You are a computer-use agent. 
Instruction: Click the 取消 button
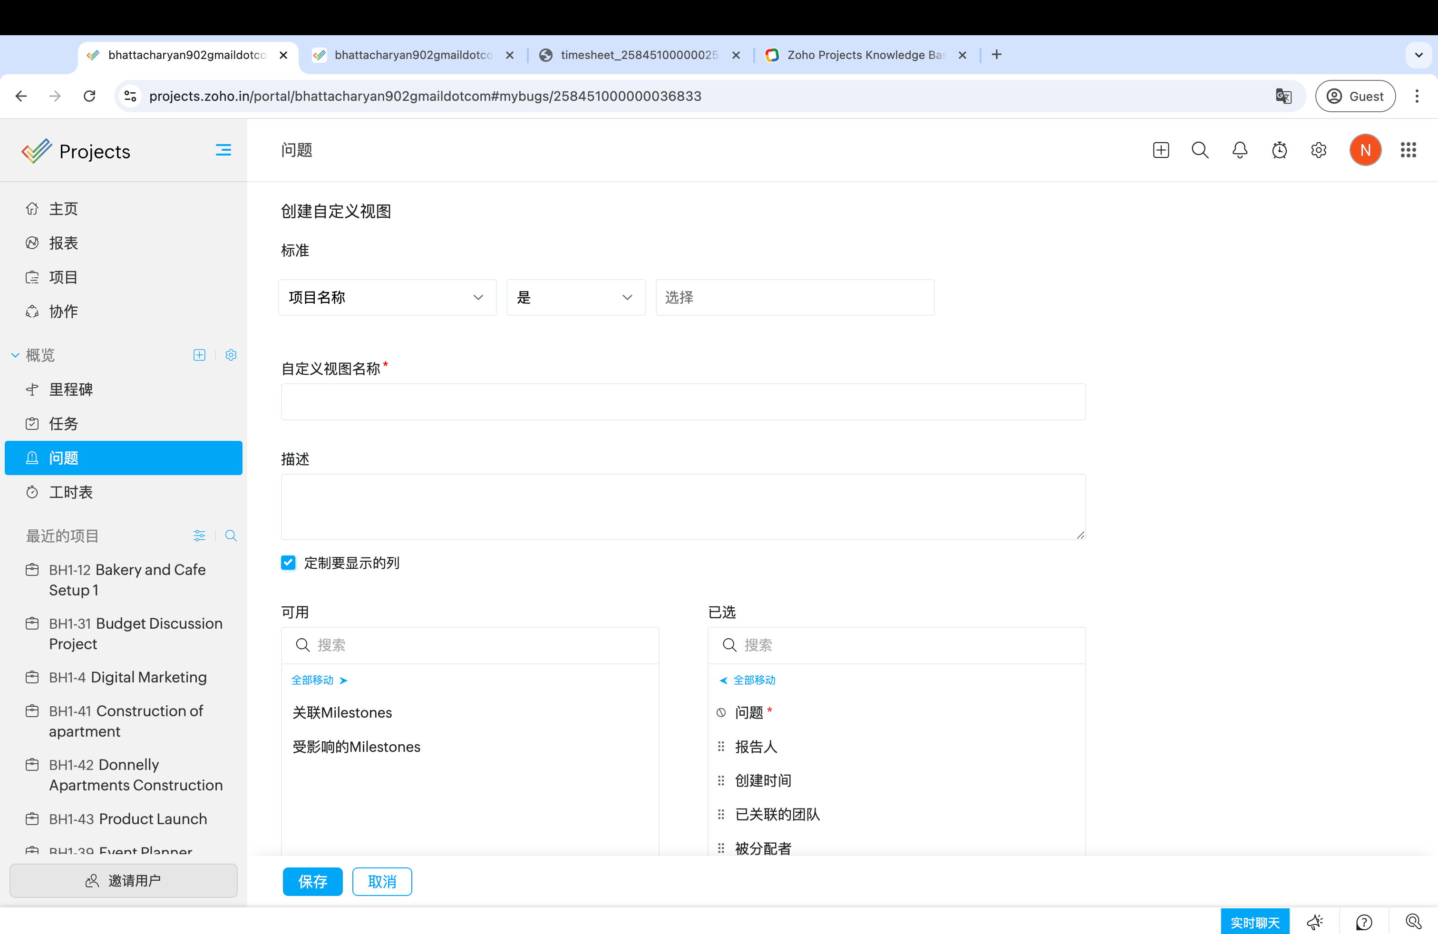[x=382, y=881]
